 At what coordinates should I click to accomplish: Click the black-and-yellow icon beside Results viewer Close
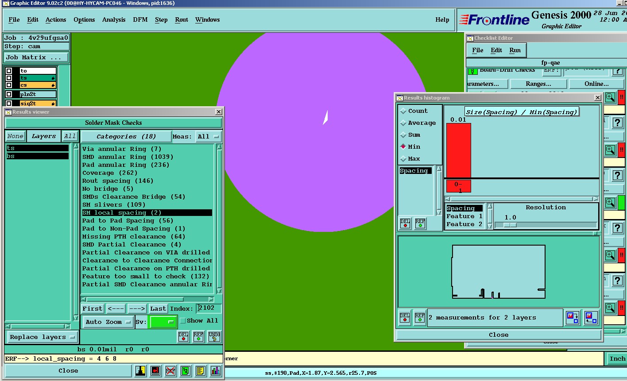coord(141,371)
